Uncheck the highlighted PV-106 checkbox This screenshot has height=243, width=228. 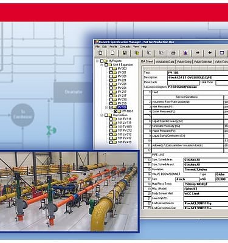point(111,108)
